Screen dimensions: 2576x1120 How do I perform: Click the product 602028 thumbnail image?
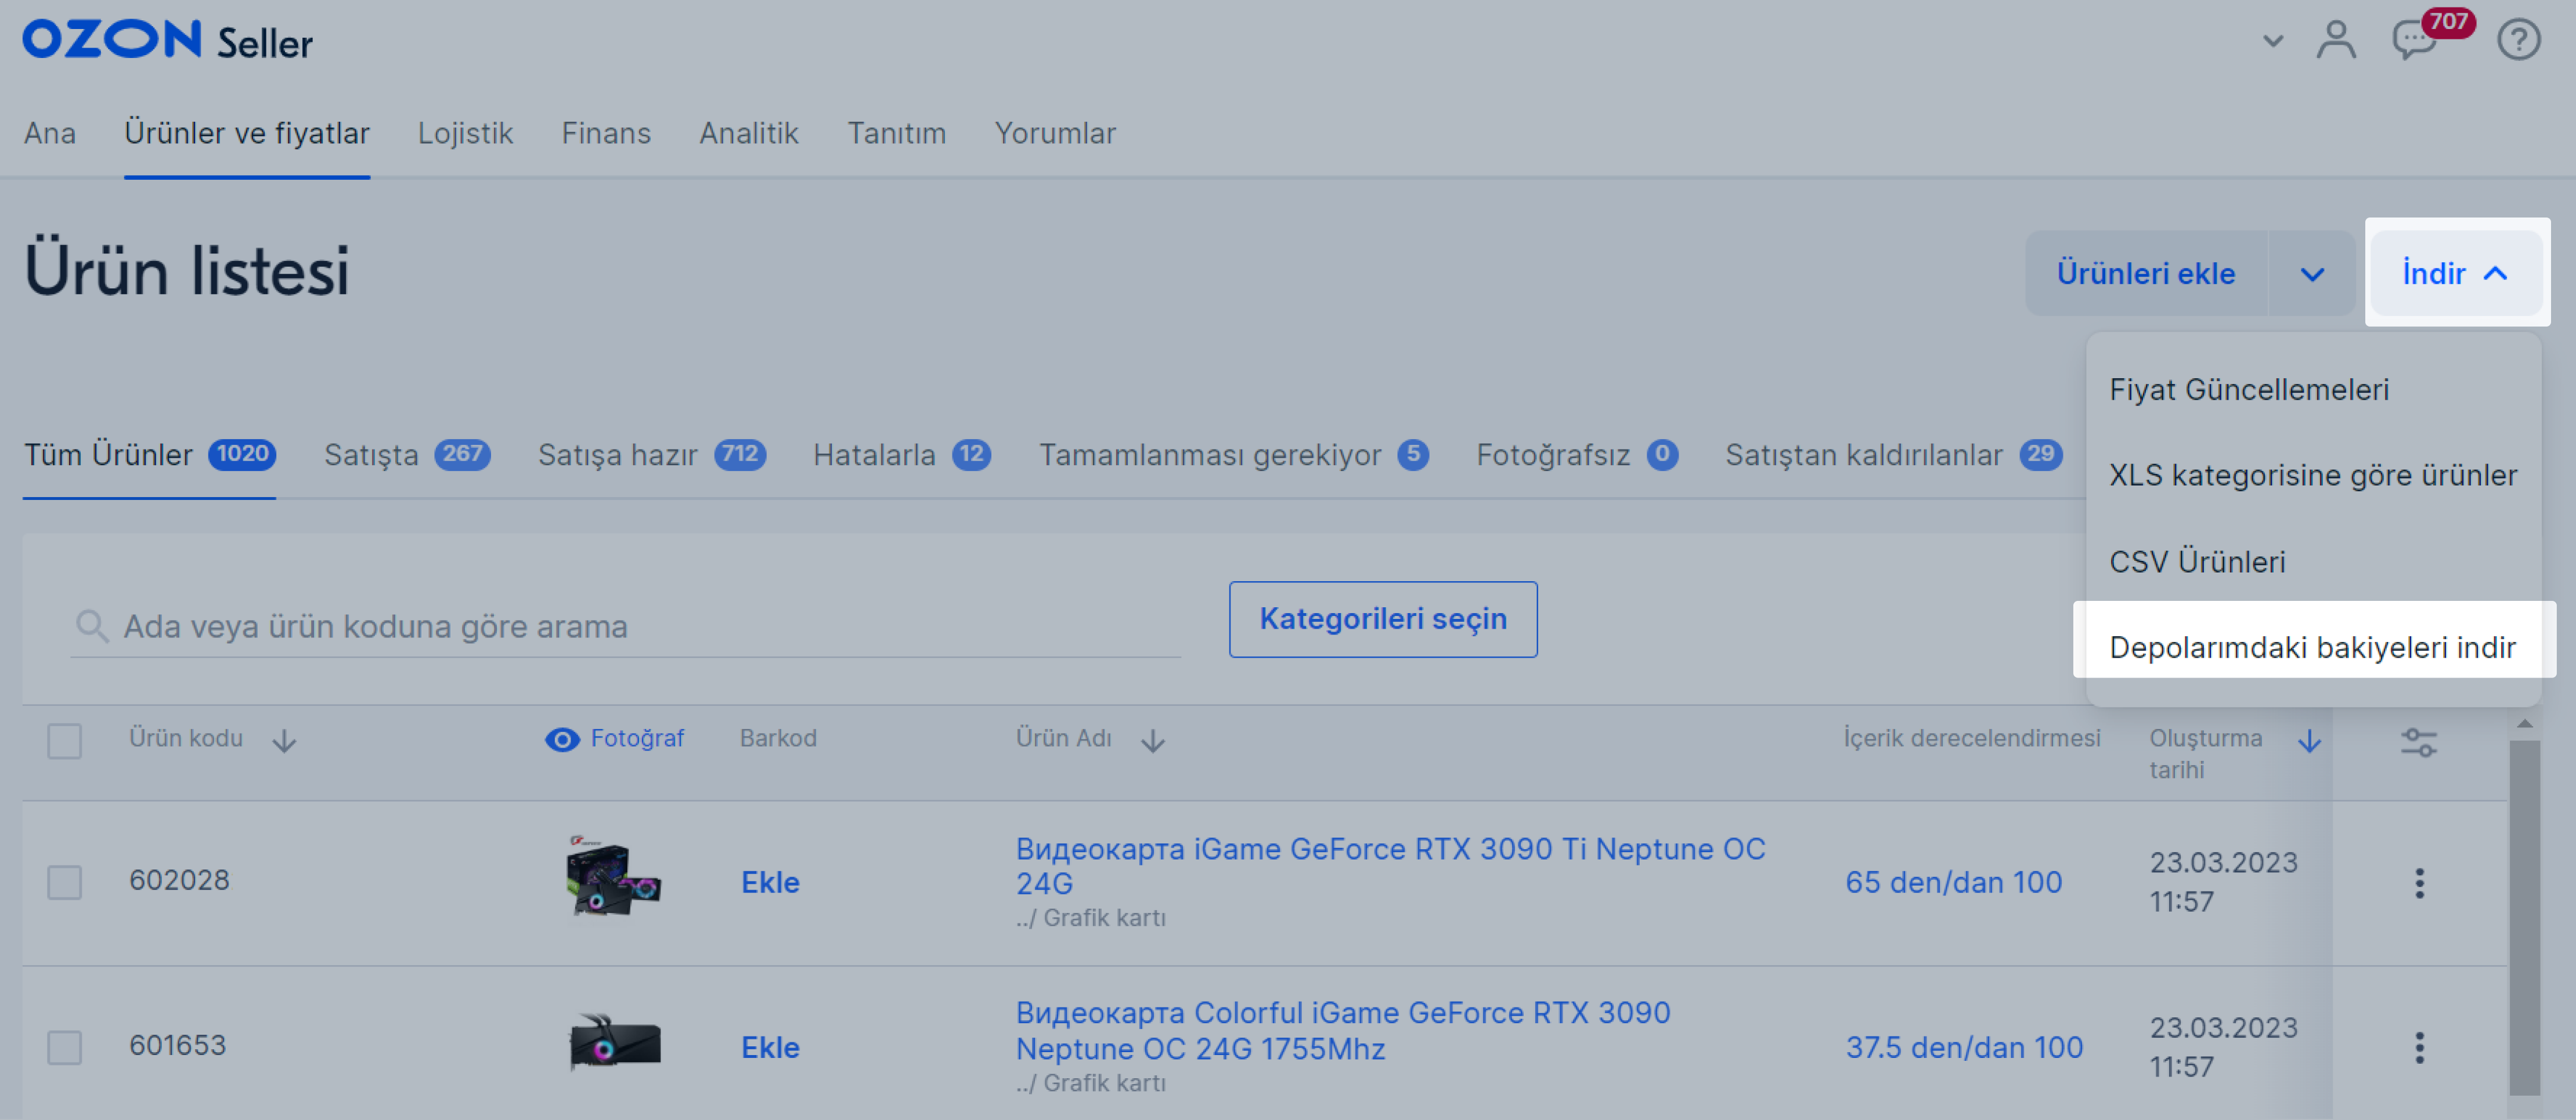click(x=613, y=876)
